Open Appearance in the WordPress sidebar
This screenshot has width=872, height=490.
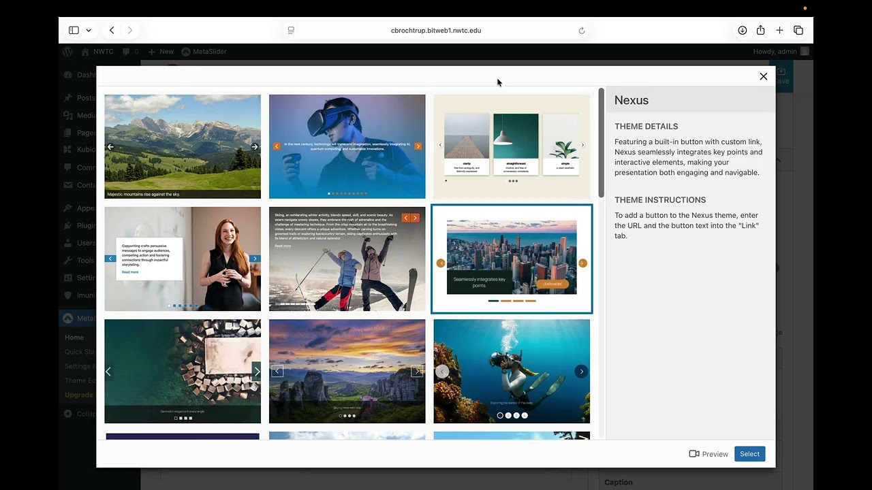[78, 208]
